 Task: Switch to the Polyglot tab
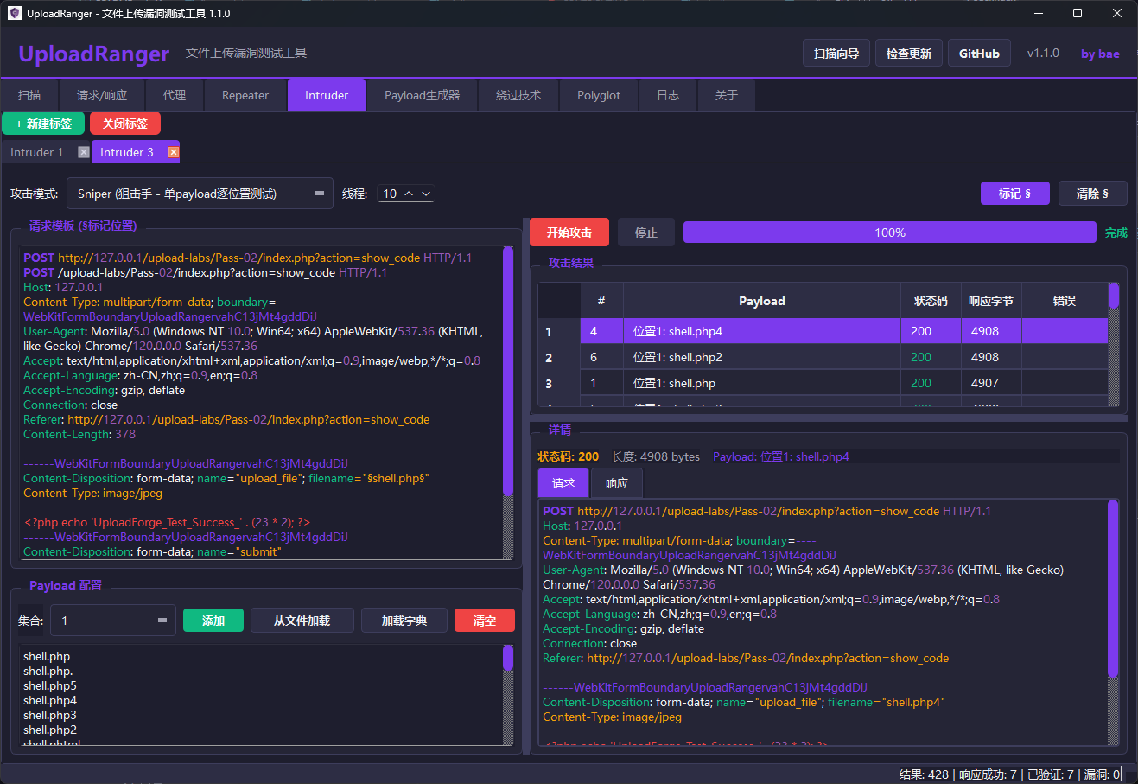click(x=599, y=95)
